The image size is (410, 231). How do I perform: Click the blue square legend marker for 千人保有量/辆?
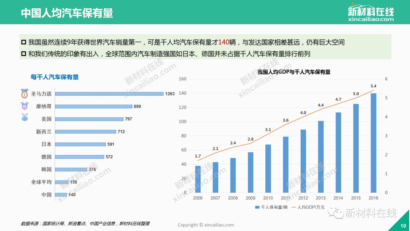point(257,207)
